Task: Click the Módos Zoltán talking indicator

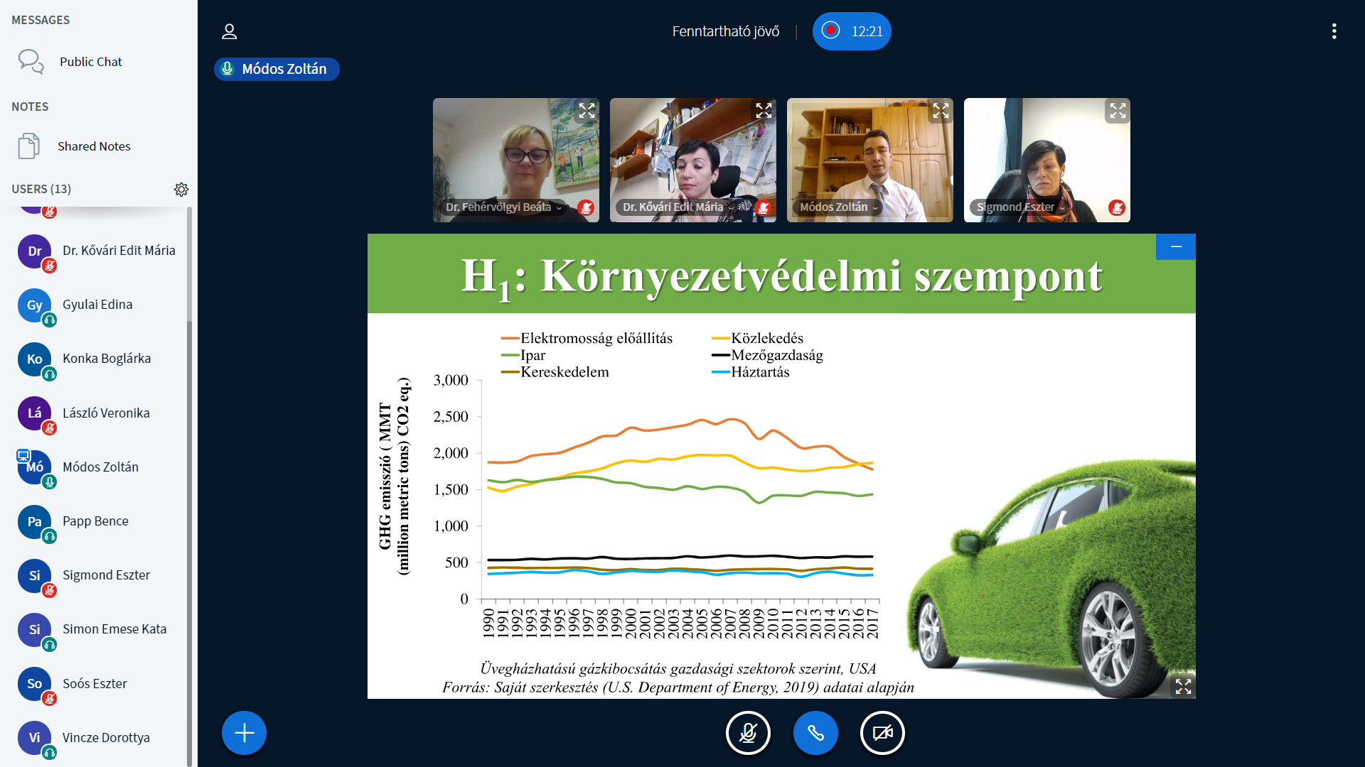Action: click(x=277, y=69)
